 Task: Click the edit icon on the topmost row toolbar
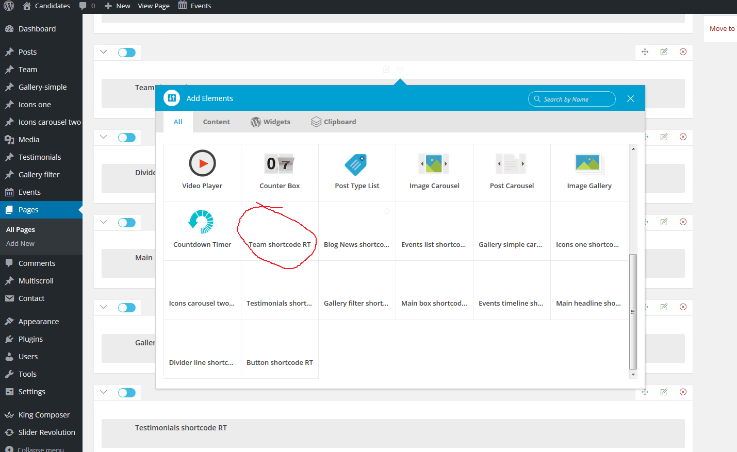click(664, 52)
